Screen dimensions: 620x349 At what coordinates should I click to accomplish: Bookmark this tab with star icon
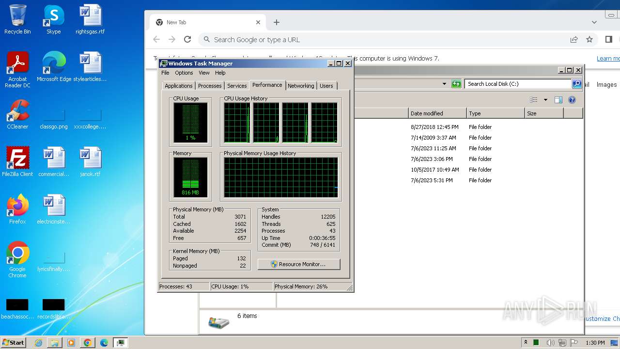pos(589,40)
